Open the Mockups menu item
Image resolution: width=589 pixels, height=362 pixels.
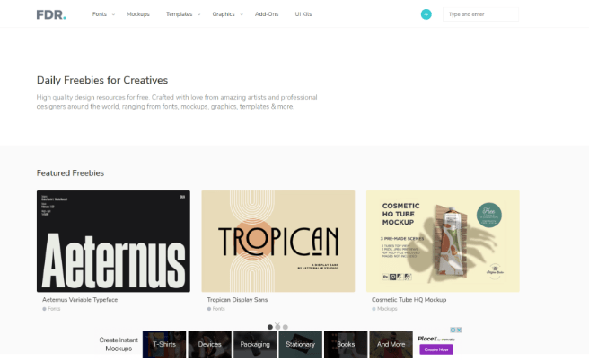(x=138, y=14)
